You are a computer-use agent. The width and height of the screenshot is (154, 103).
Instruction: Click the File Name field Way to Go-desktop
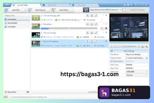[137, 54]
